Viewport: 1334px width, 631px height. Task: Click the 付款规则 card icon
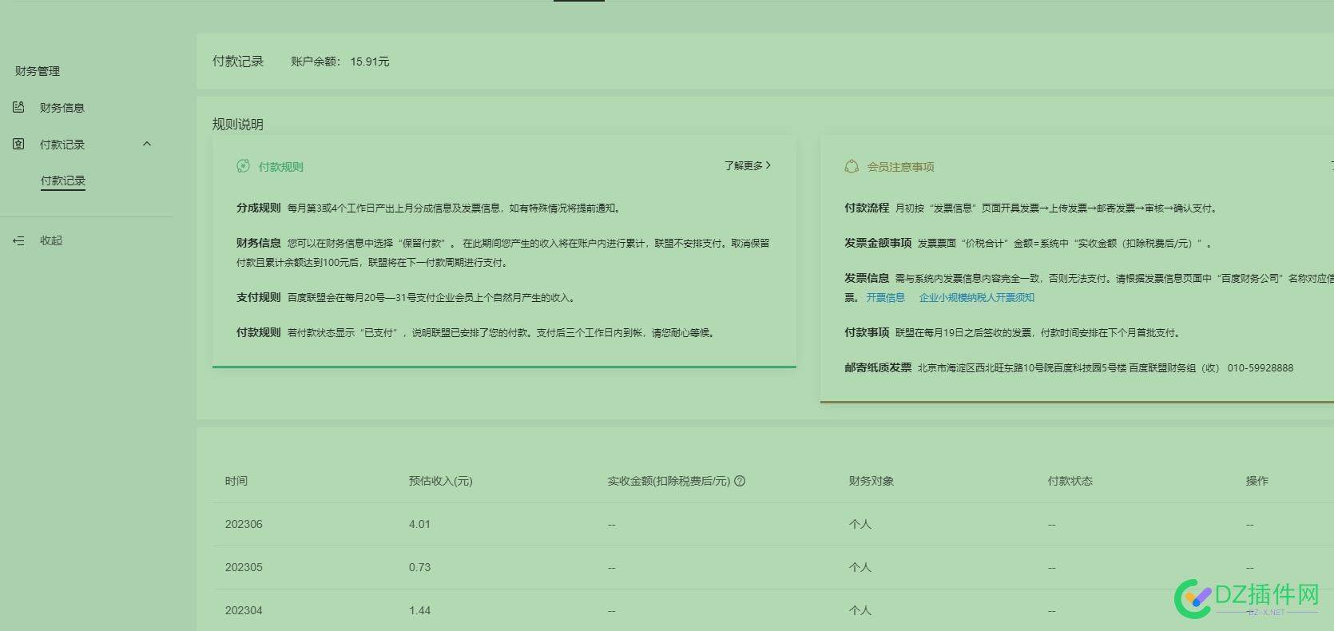point(243,166)
